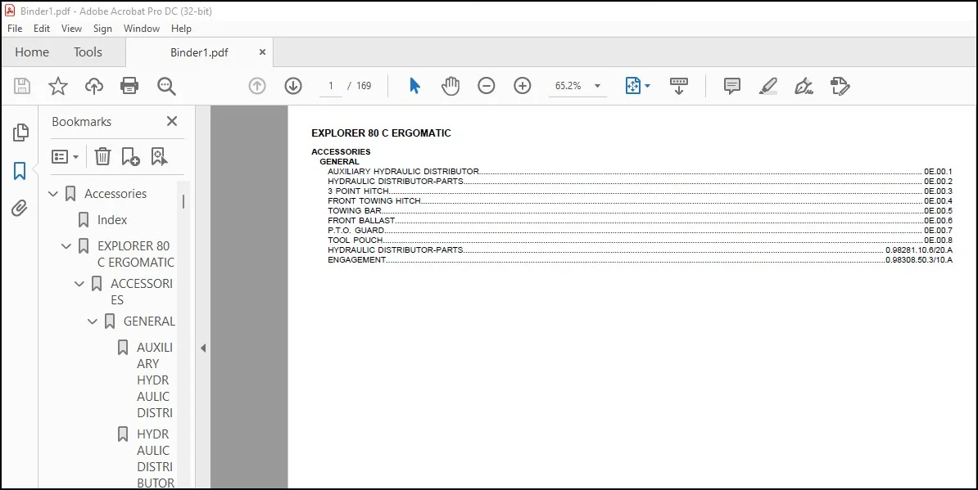Click the Redact / edit stamp icon
The height and width of the screenshot is (490, 978).
840,86
